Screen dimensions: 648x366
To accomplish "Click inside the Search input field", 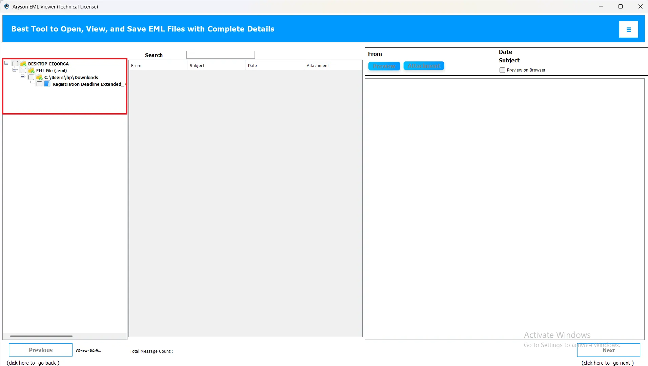I will [x=220, y=55].
